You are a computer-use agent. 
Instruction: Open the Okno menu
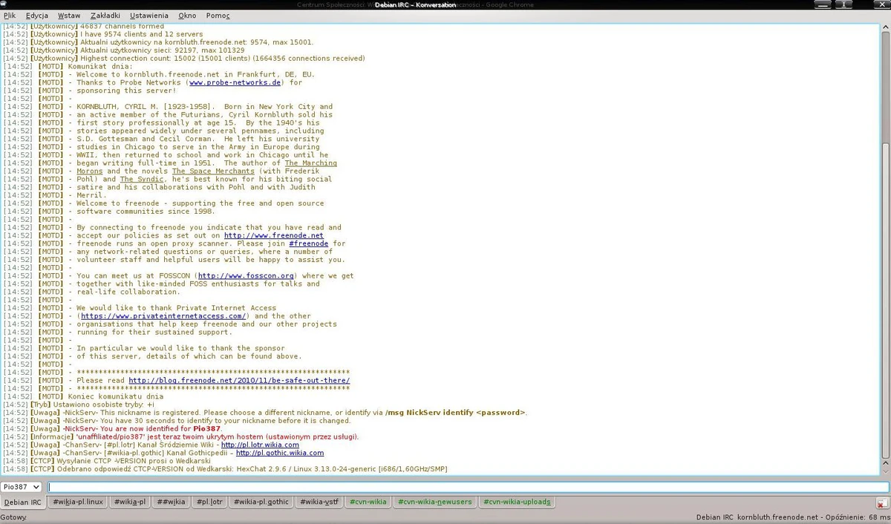point(186,15)
